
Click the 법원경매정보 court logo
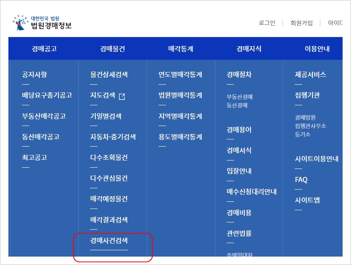coord(42,23)
